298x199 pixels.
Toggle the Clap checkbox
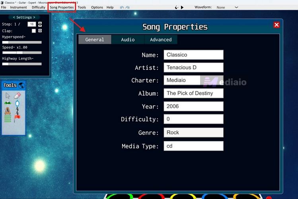pyautogui.click(x=34, y=31)
